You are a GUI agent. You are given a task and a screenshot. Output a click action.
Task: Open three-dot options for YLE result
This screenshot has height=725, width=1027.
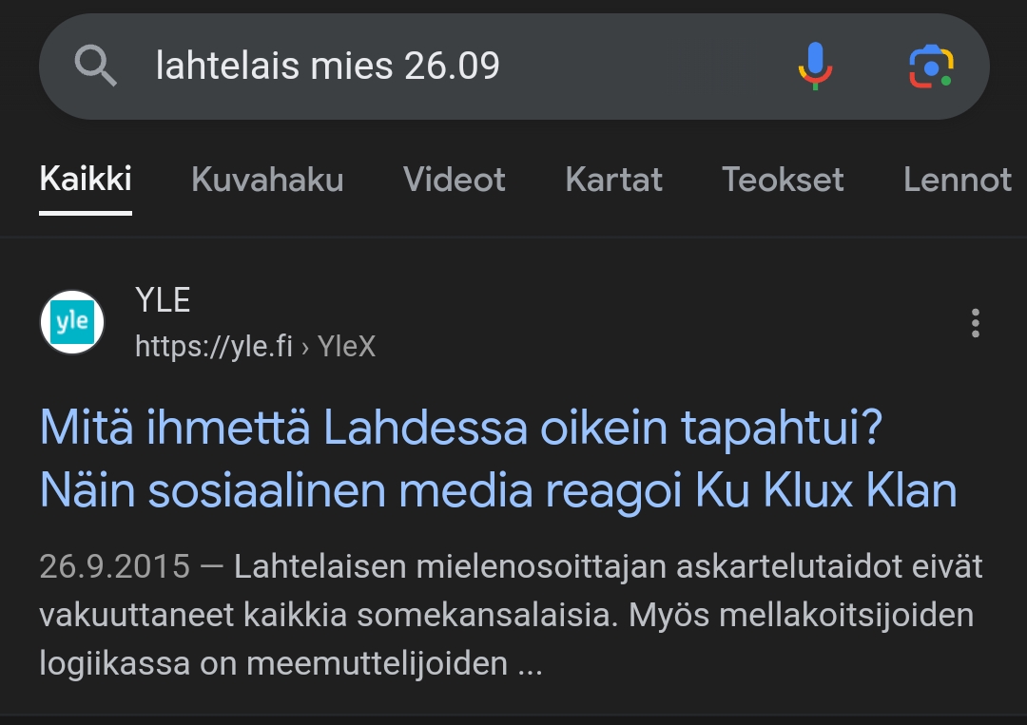pyautogui.click(x=975, y=323)
